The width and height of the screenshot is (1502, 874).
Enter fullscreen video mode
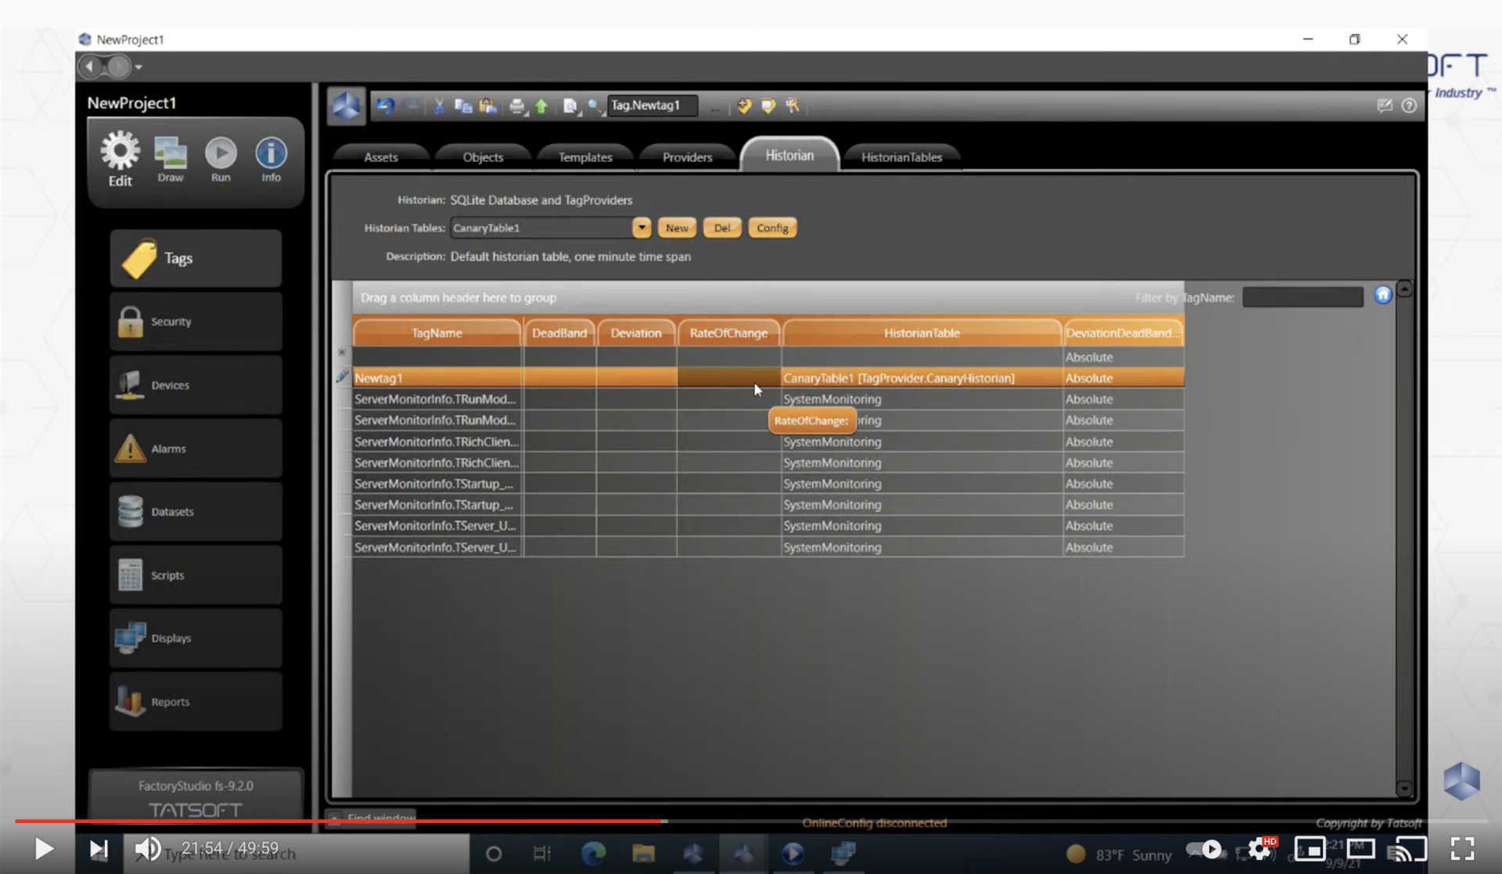(x=1462, y=849)
